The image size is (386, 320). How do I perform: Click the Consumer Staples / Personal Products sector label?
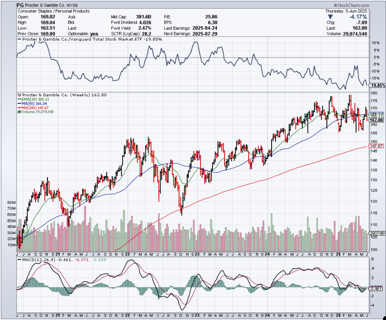click(x=54, y=11)
